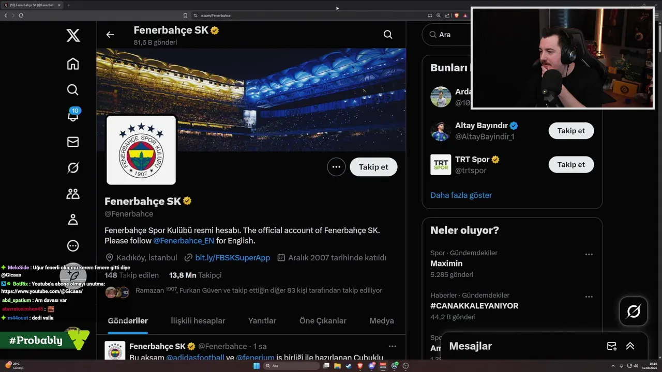Follow Altay Bayındır with Takip et

coord(571,131)
